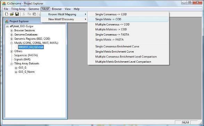Screen dimensions: 204x126
Task: Open the Browser menu
Action: pos(57,9)
